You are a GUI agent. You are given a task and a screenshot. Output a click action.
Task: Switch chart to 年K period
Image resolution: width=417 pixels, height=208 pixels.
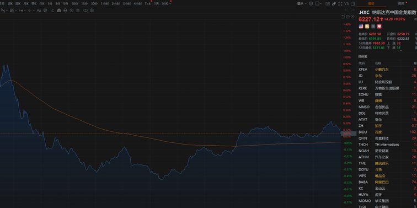pyautogui.click(x=42, y=4)
